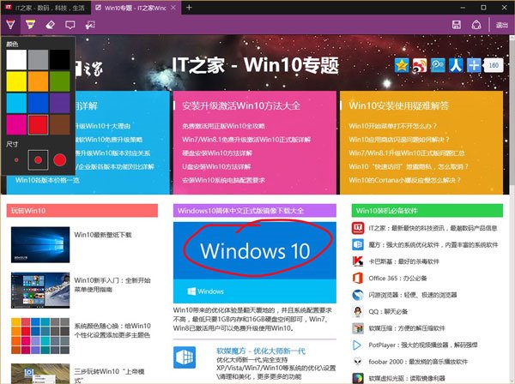
Task: Pick the red color swatch
Action: 38,125
